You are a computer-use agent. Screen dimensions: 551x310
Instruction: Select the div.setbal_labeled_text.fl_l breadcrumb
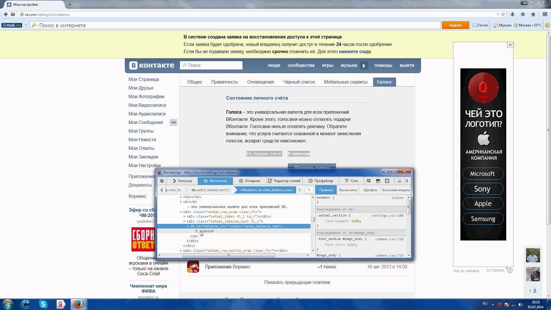click(210, 190)
